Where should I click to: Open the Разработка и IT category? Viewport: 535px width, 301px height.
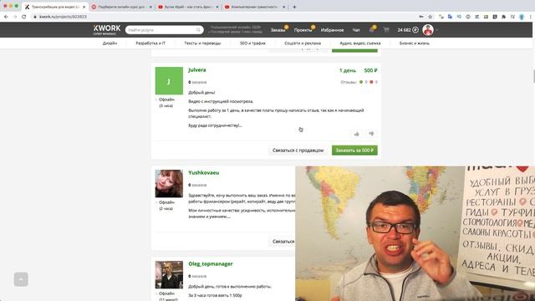tap(150, 43)
